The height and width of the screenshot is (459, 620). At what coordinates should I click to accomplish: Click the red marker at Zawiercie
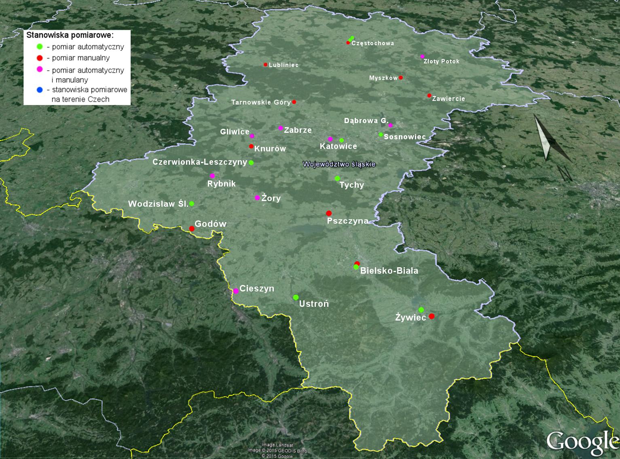pyautogui.click(x=429, y=96)
